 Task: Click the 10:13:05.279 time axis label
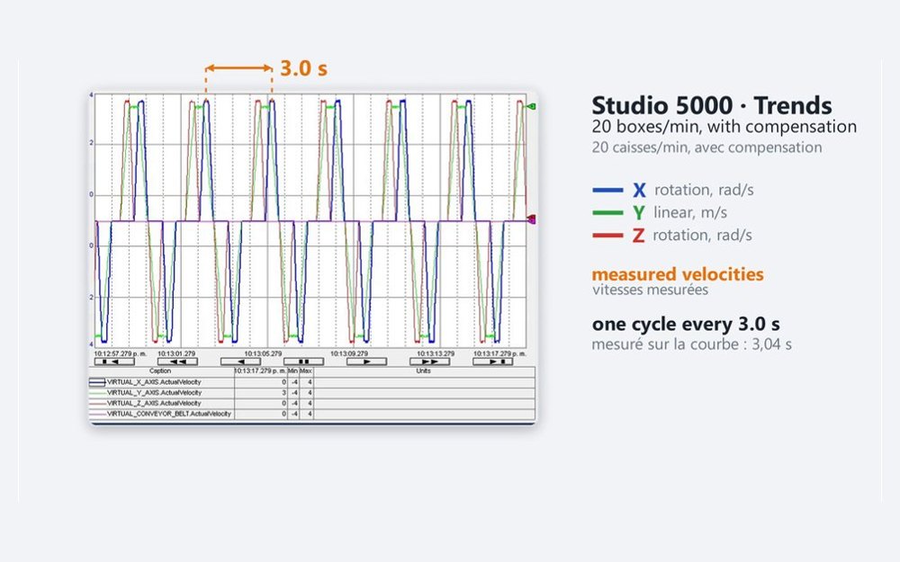[263, 353]
